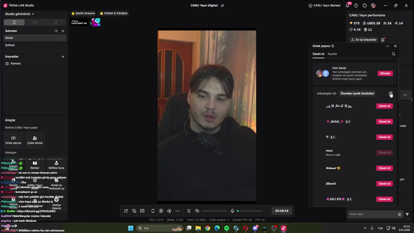Switch to the Ayarlar tab
Image resolution: width=414 pixels, height=233 pixels.
coord(332,54)
